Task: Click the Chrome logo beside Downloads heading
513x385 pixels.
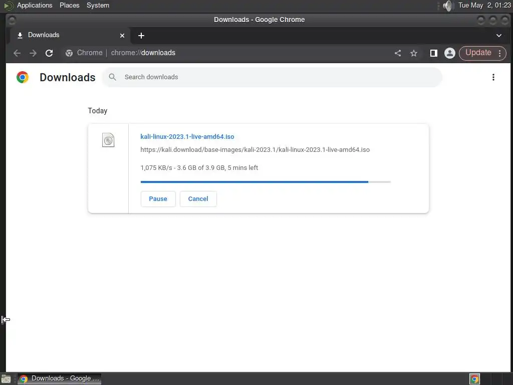Action: pyautogui.click(x=23, y=77)
